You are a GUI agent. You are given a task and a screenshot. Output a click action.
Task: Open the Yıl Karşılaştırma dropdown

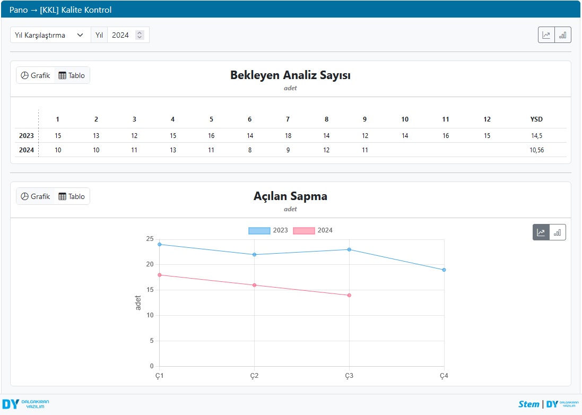[50, 35]
